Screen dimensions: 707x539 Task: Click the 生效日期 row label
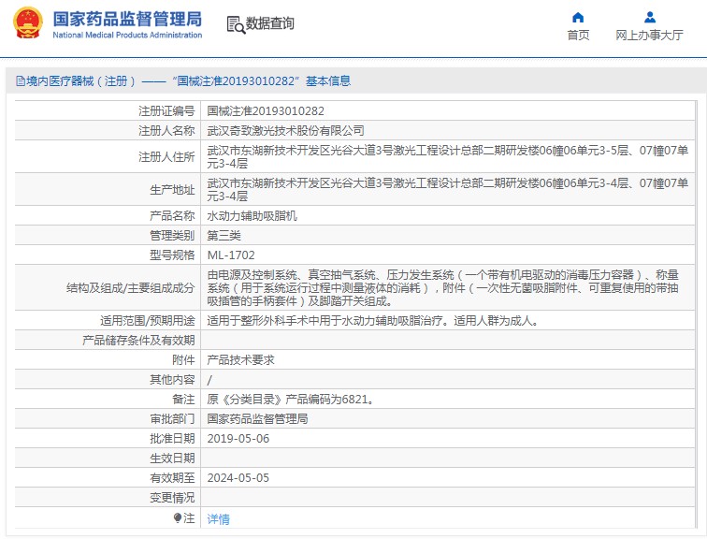pos(172,459)
